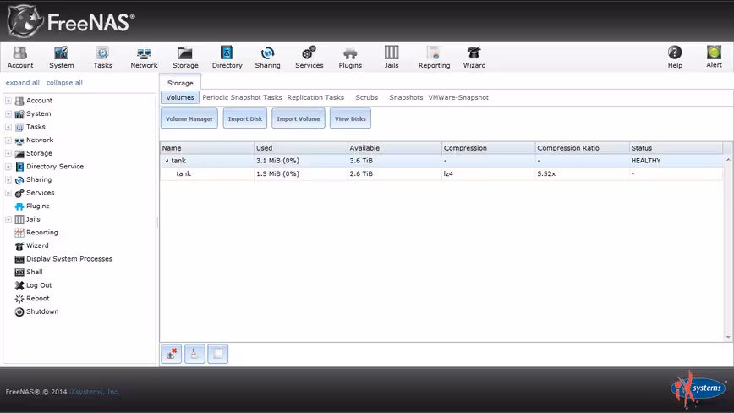The image size is (734, 413).
Task: Expand the Services tree node
Action: (x=8, y=193)
